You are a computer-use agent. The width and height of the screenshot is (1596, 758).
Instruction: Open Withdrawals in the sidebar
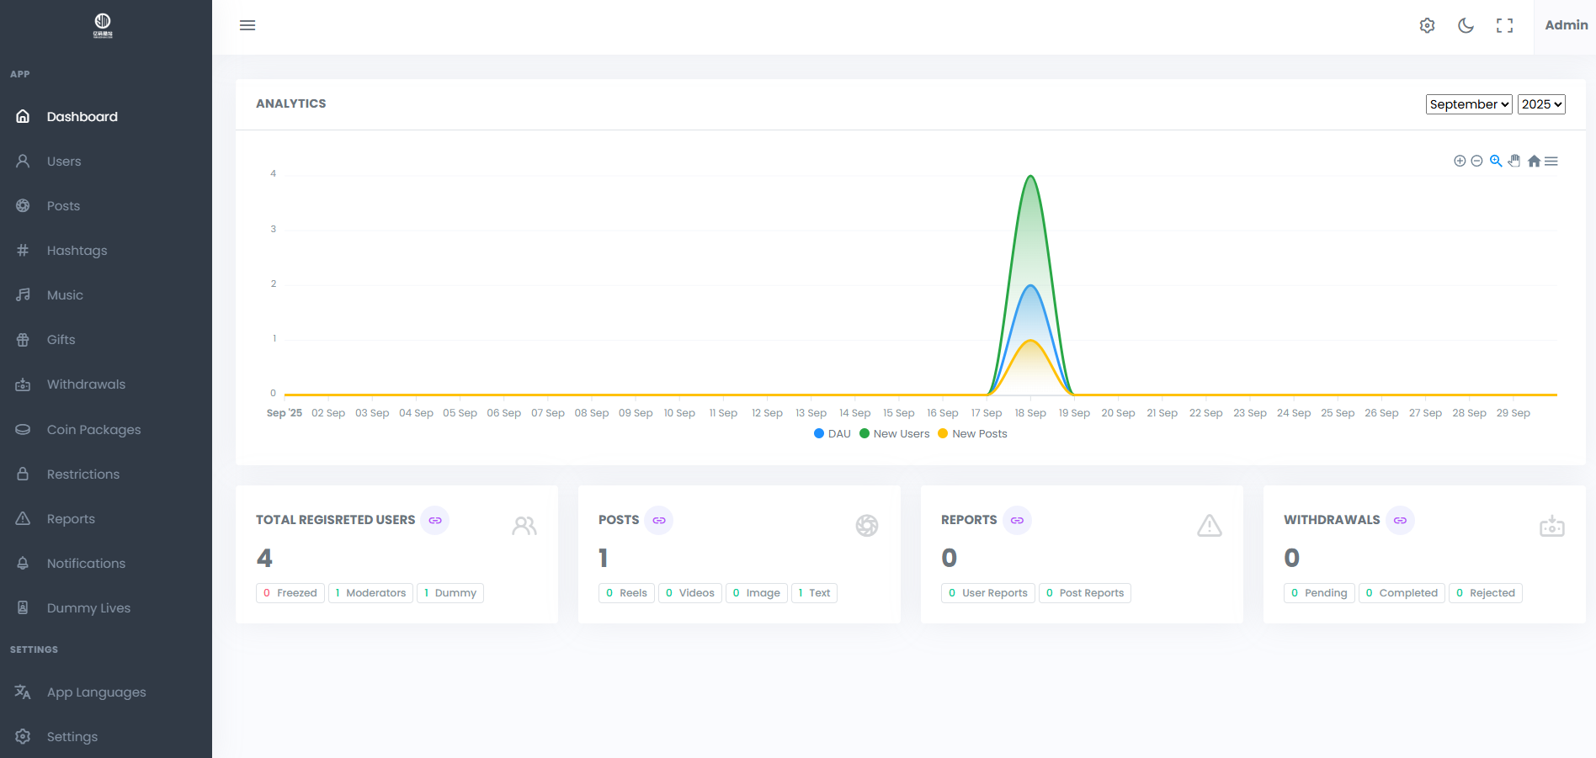[86, 384]
